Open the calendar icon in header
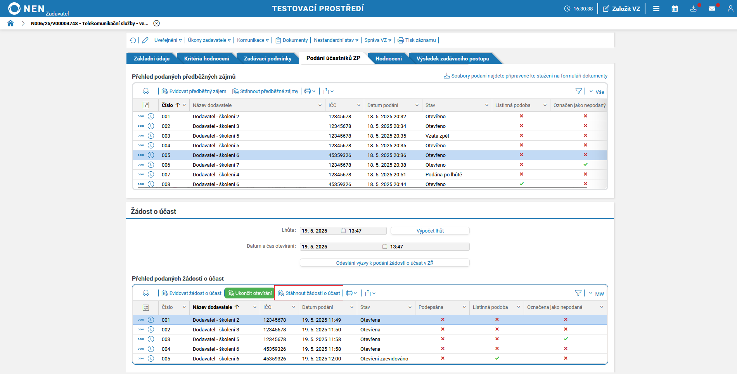737x374 pixels. click(x=675, y=9)
